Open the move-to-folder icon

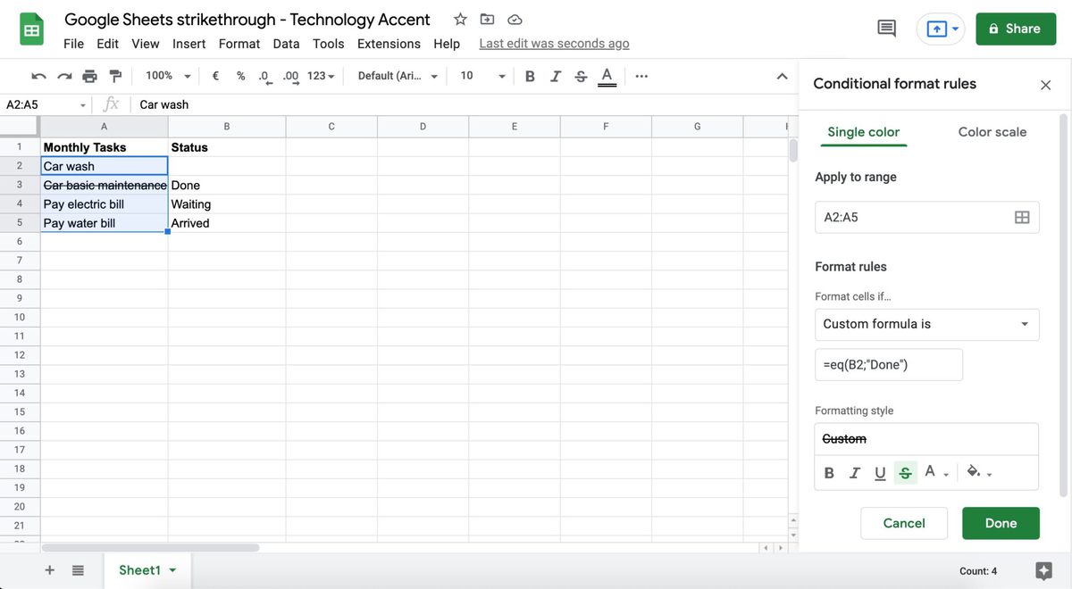coord(487,19)
